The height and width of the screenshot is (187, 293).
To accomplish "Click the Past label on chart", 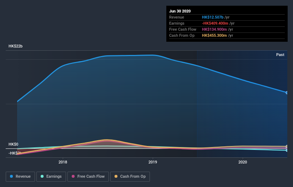I will pyautogui.click(x=280, y=55).
